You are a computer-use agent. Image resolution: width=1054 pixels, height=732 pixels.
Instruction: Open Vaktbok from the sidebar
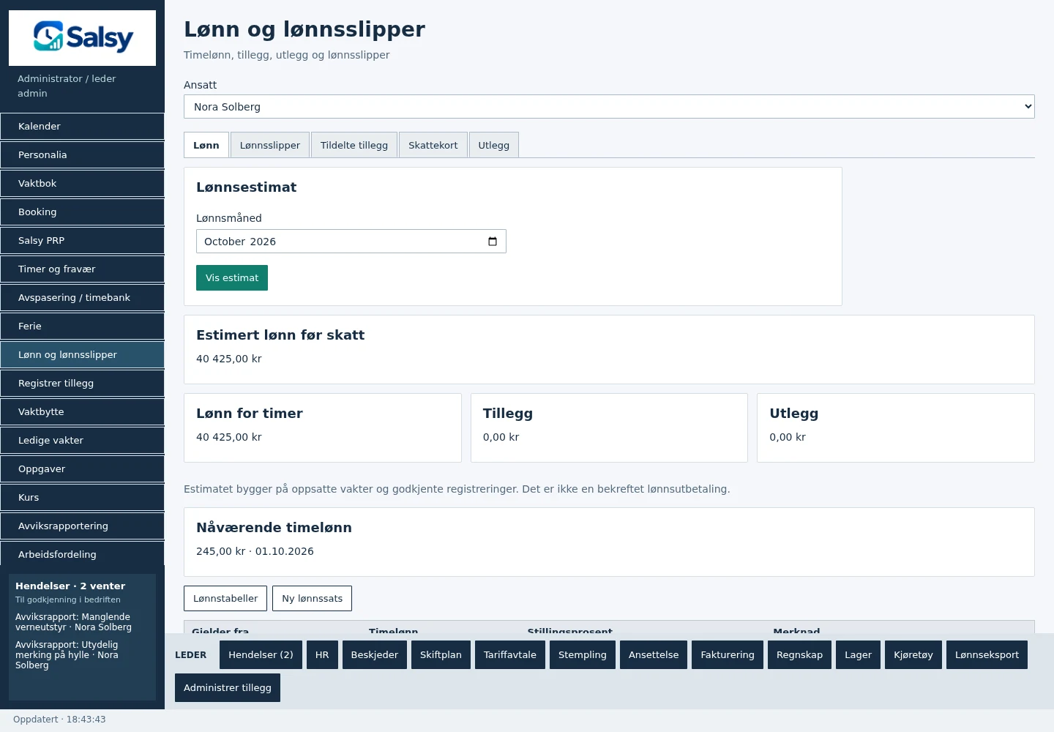82,184
